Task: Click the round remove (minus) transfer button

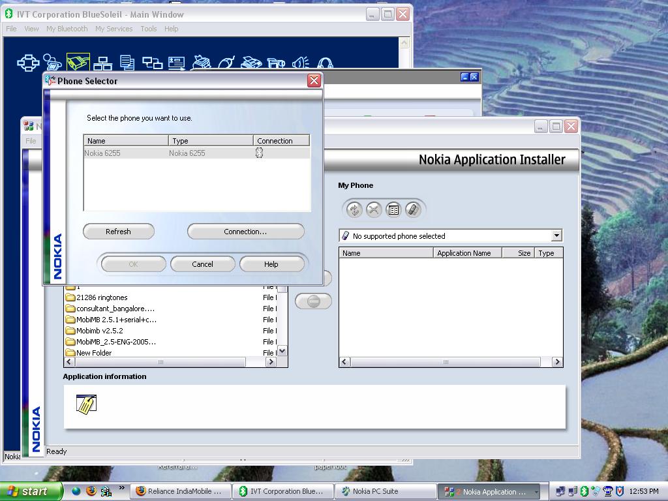Action: [313, 301]
